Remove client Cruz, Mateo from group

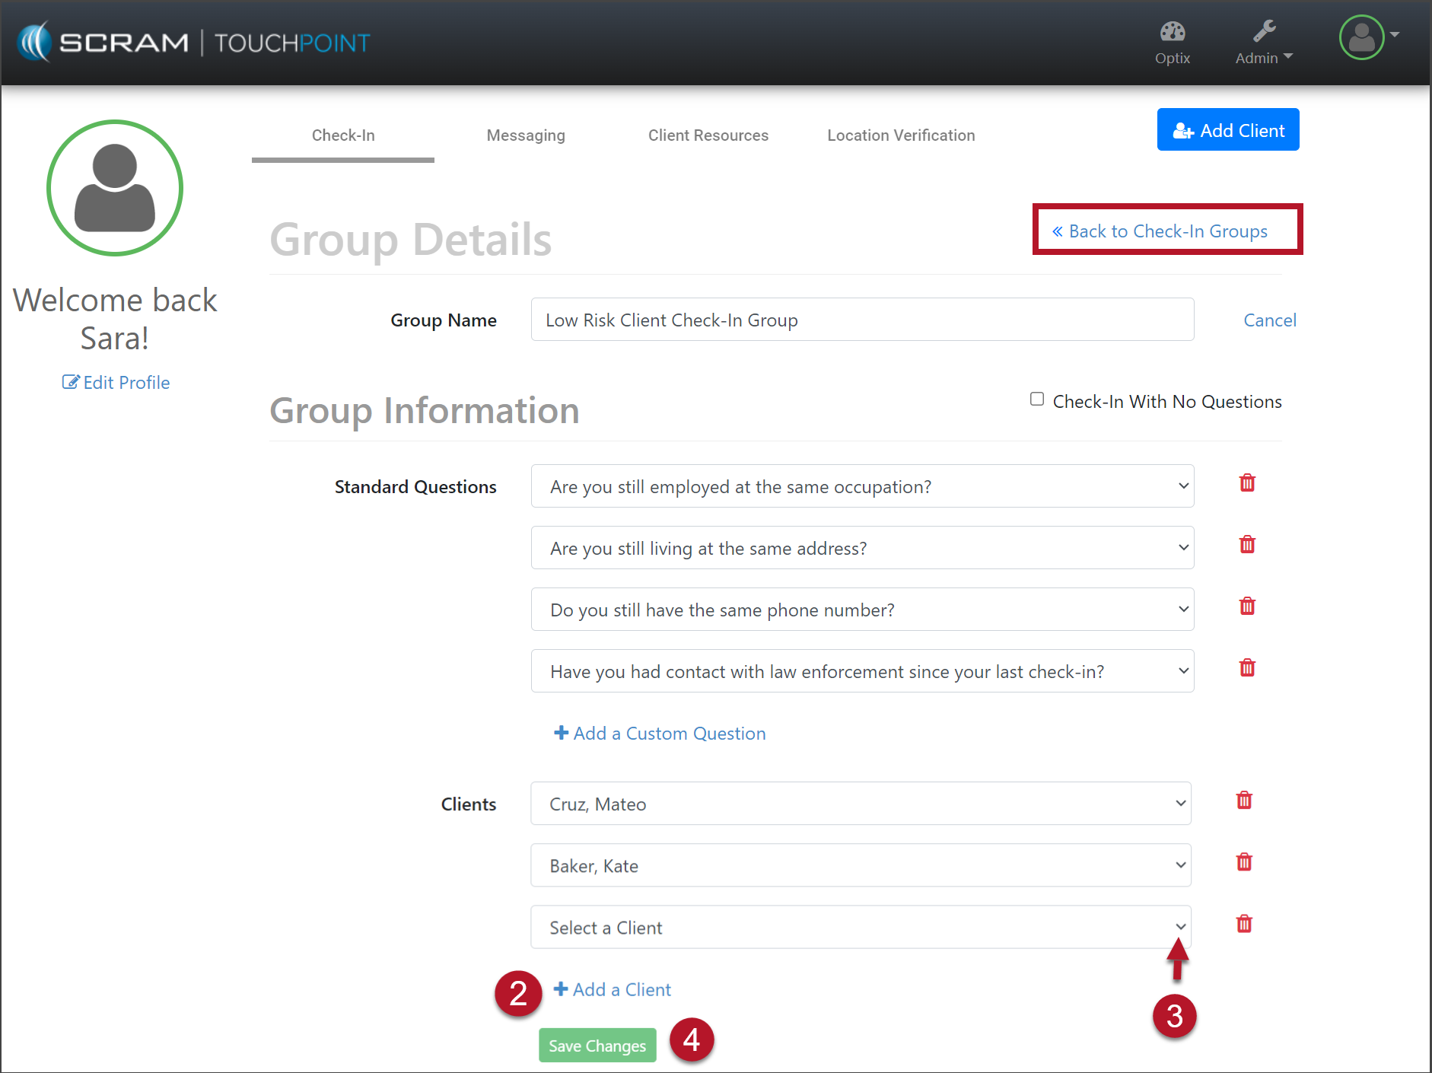coord(1244,801)
